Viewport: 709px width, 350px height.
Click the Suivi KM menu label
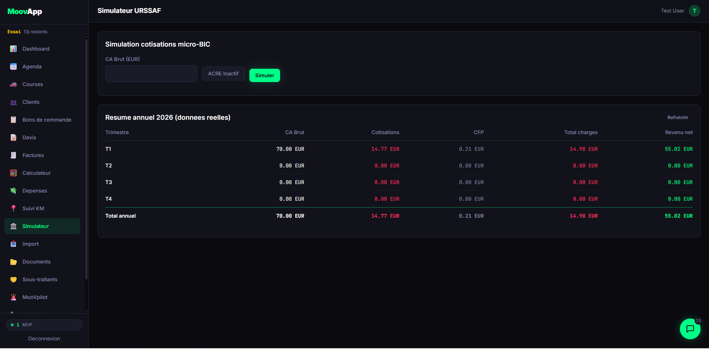coord(33,208)
